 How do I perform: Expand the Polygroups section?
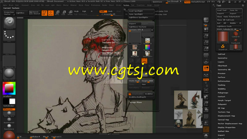(223, 93)
